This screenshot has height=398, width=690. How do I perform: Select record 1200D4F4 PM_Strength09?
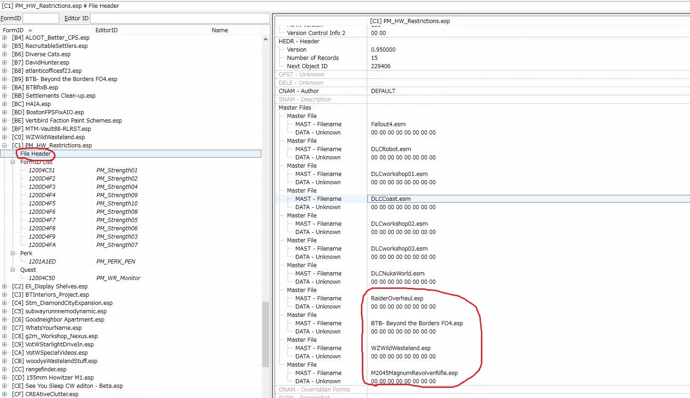[x=131, y=195]
